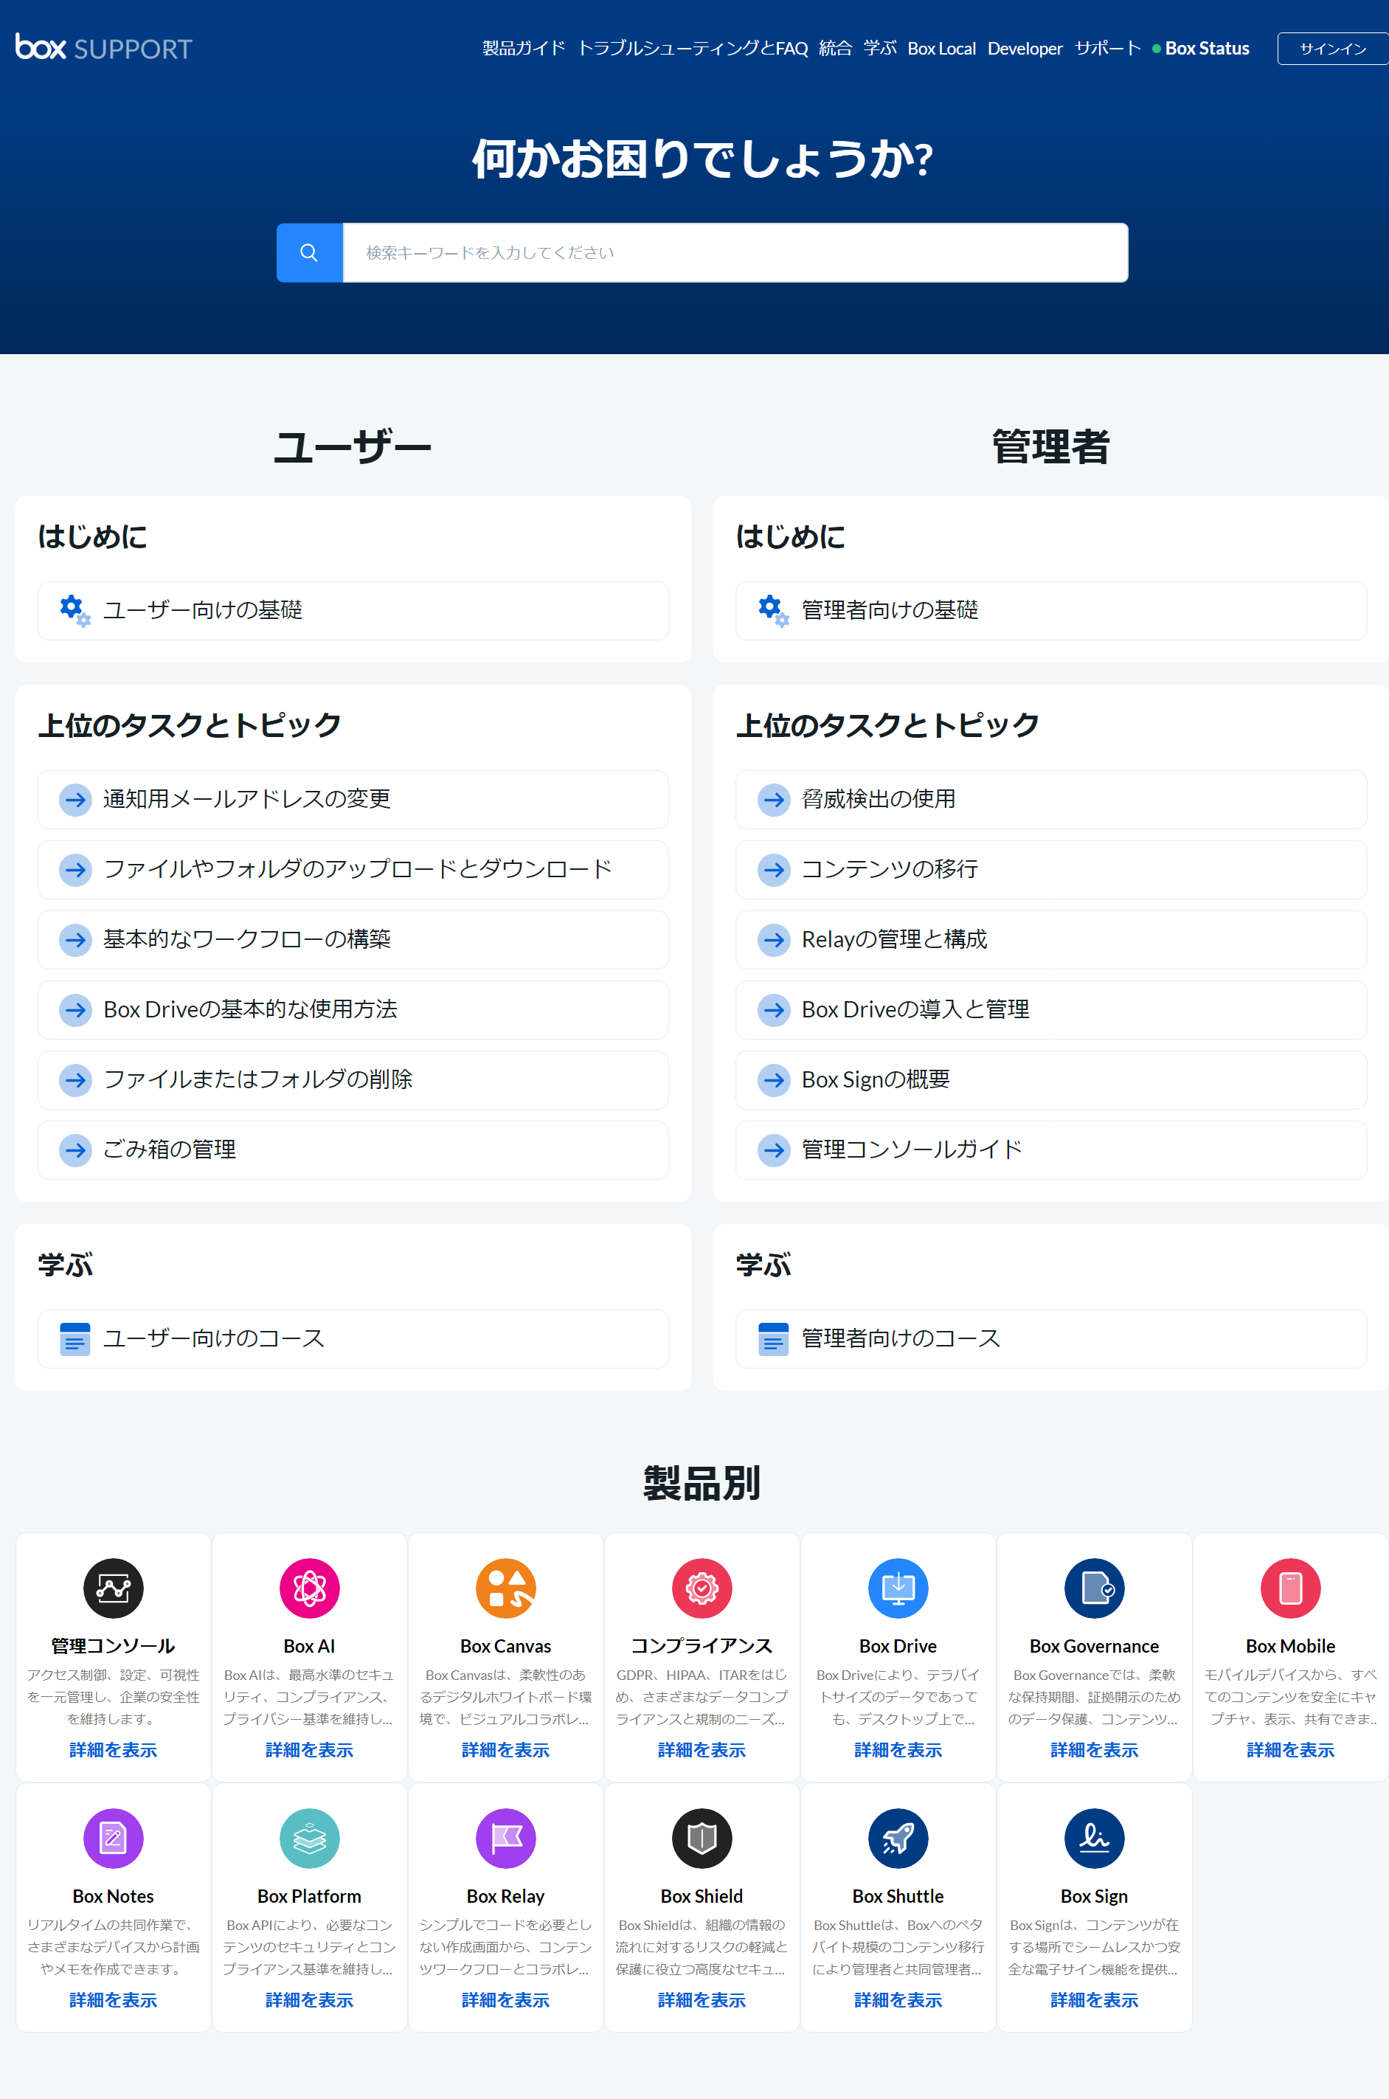Click 詳細を表示 under Box Governance

[1094, 1750]
